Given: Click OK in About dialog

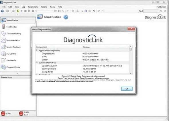Looking at the screenshot, I should (127, 89).
